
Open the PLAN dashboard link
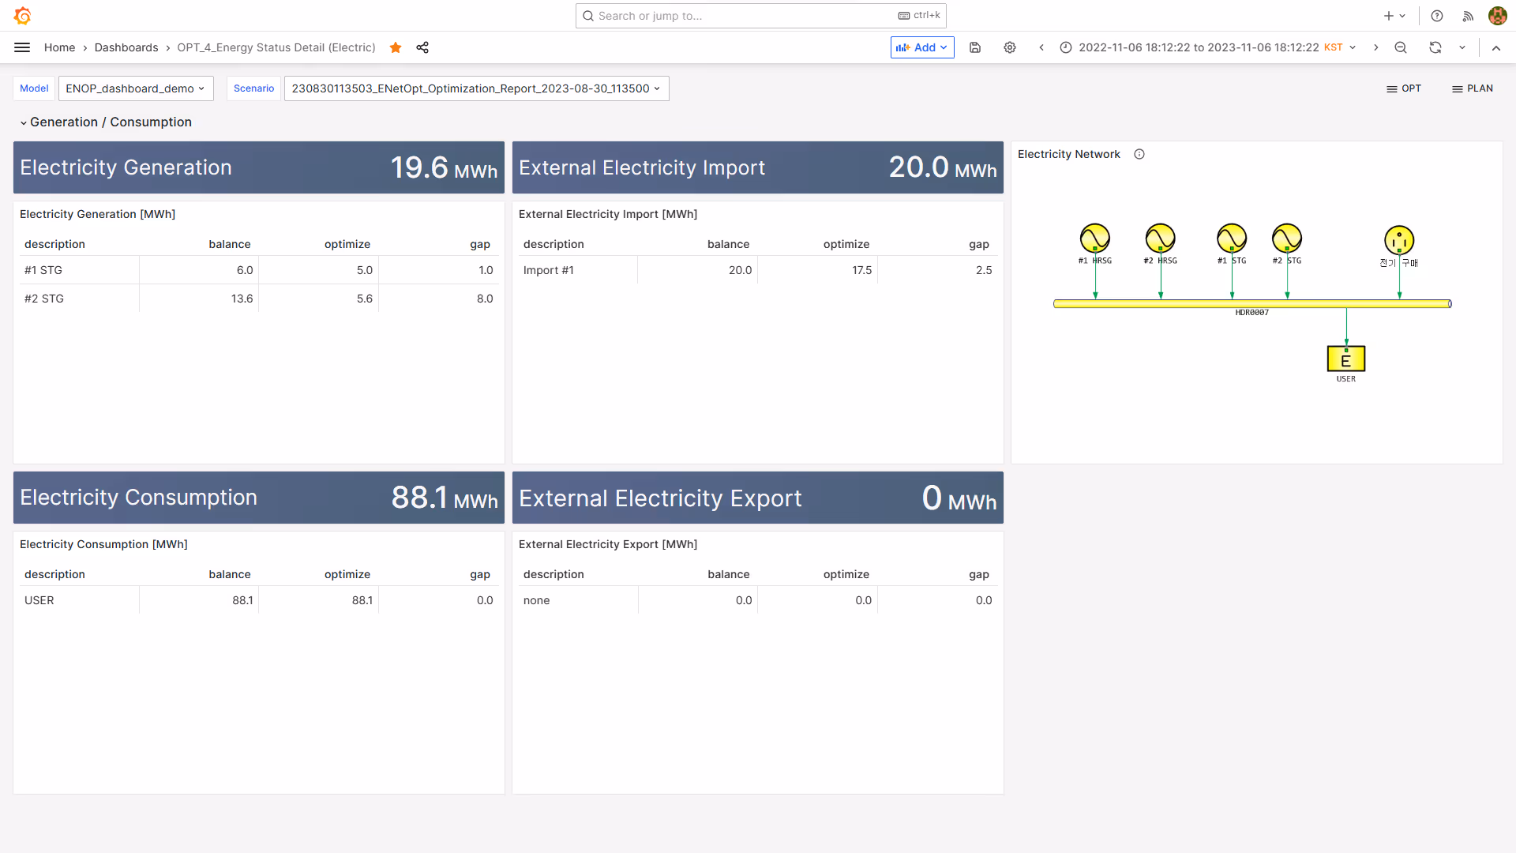(x=1473, y=88)
